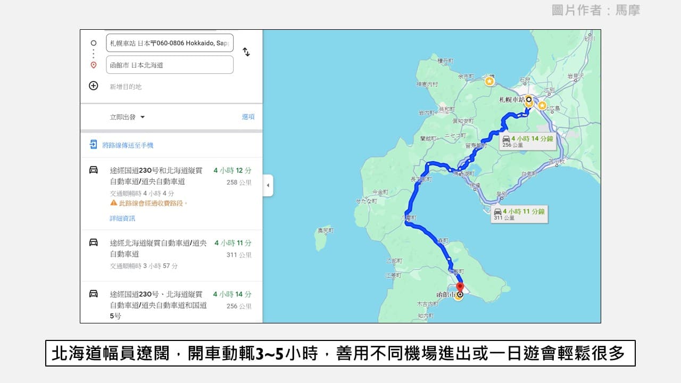Select the car icon on the first route

coord(92,170)
